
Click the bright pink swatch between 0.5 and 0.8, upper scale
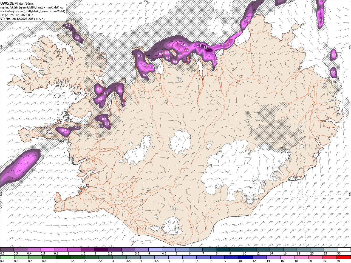[47, 250]
